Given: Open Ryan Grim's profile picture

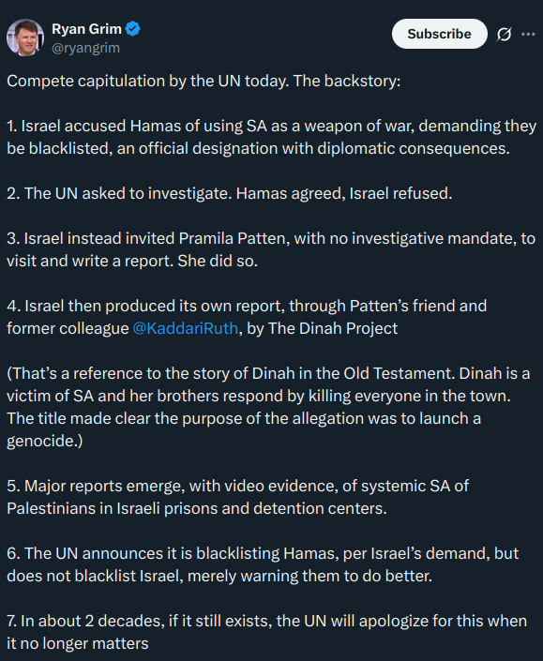Looking at the screenshot, I should pyautogui.click(x=25, y=38).
